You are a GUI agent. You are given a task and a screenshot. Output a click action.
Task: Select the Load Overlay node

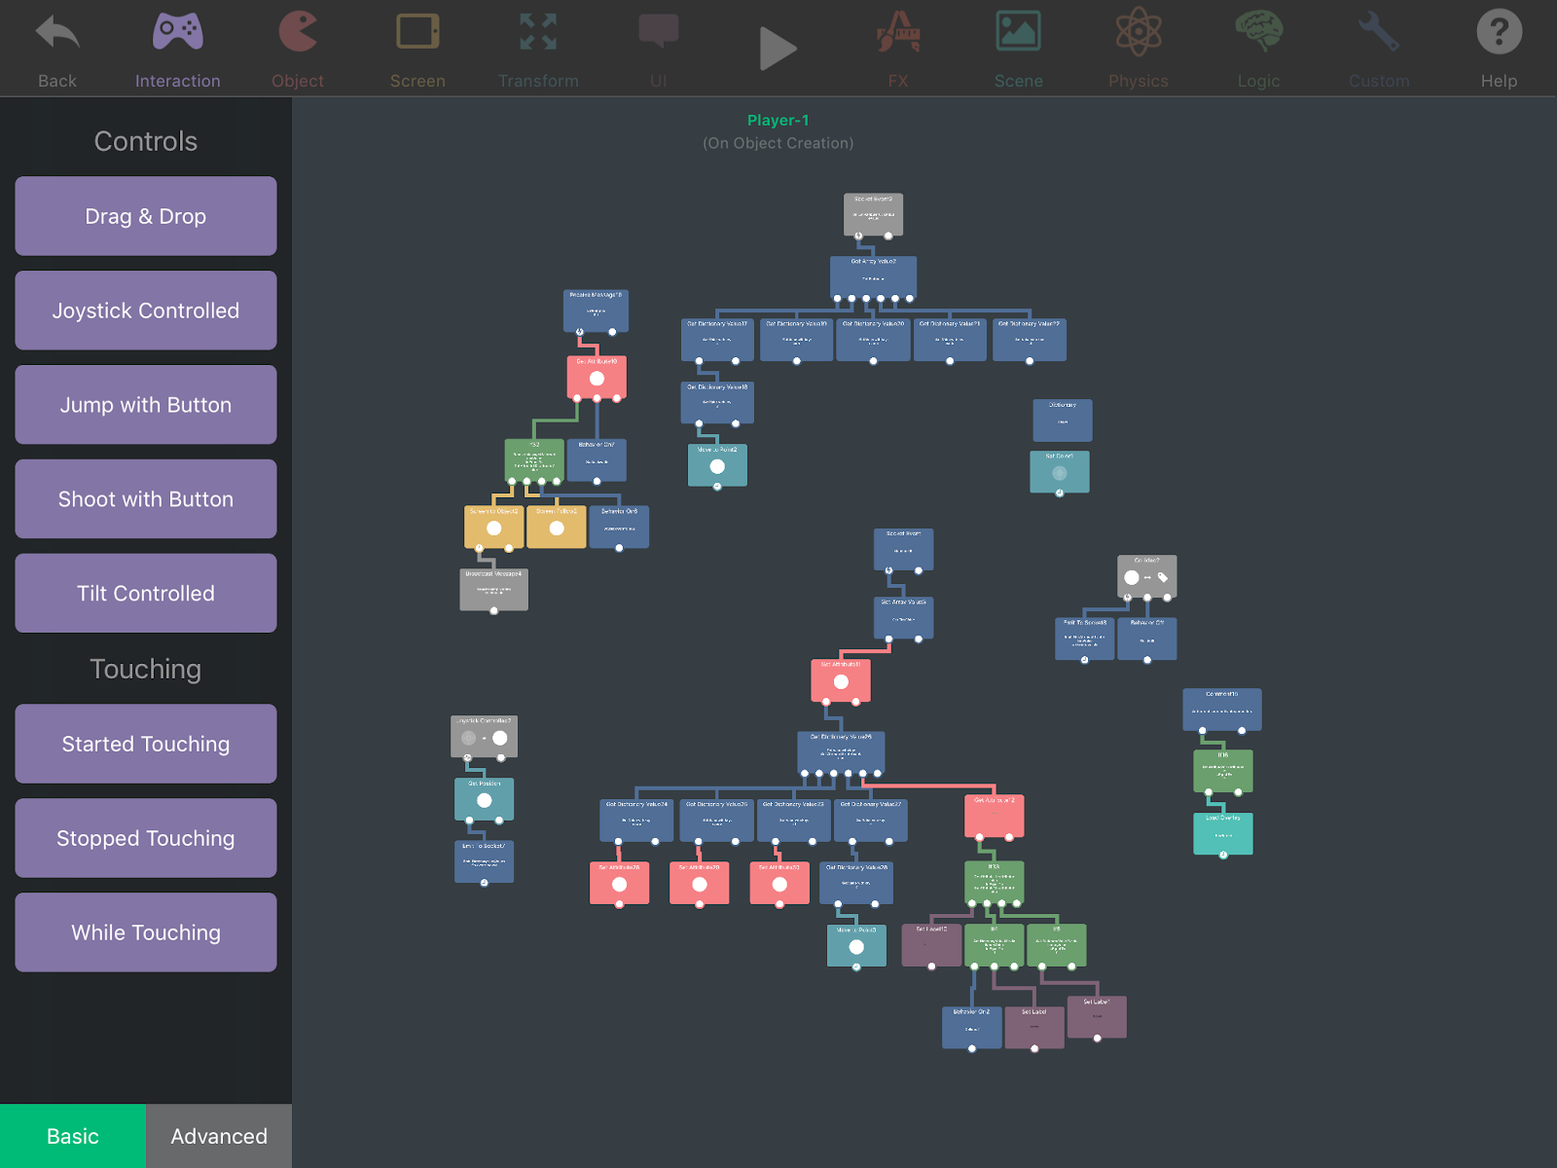(x=1223, y=835)
